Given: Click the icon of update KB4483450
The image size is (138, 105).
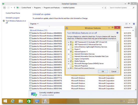Looking at the screenshot, I should click(x=30, y=41).
